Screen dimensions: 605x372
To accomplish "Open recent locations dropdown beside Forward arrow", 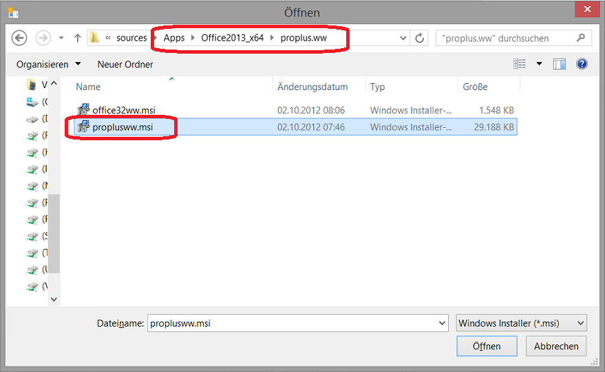I will tap(61, 38).
